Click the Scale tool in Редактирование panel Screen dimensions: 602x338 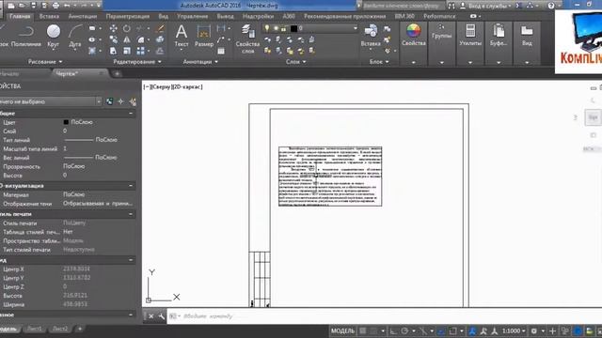point(127,51)
